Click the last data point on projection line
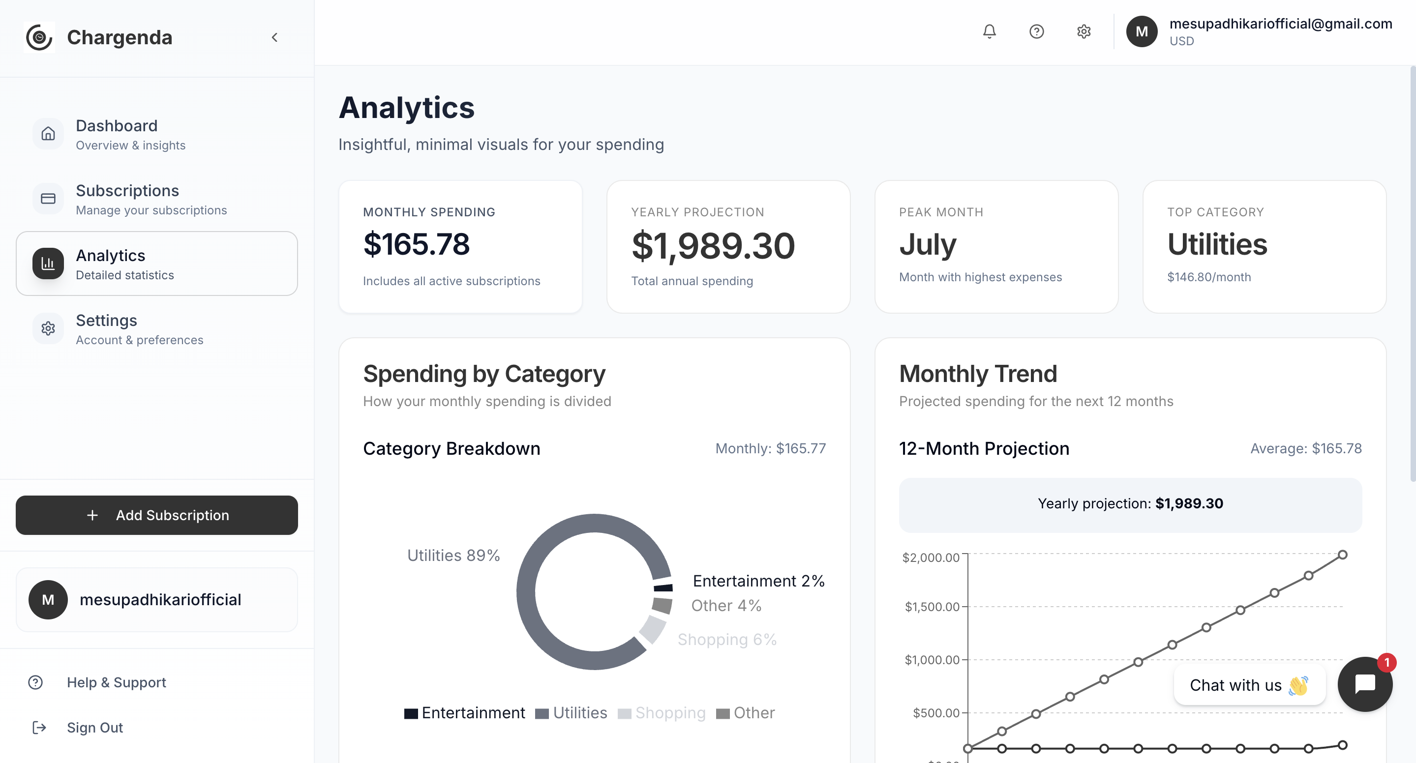This screenshot has width=1416, height=763. pyautogui.click(x=1342, y=554)
